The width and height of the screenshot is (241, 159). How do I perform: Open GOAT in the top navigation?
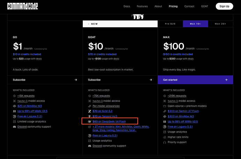(x=205, y=6)
